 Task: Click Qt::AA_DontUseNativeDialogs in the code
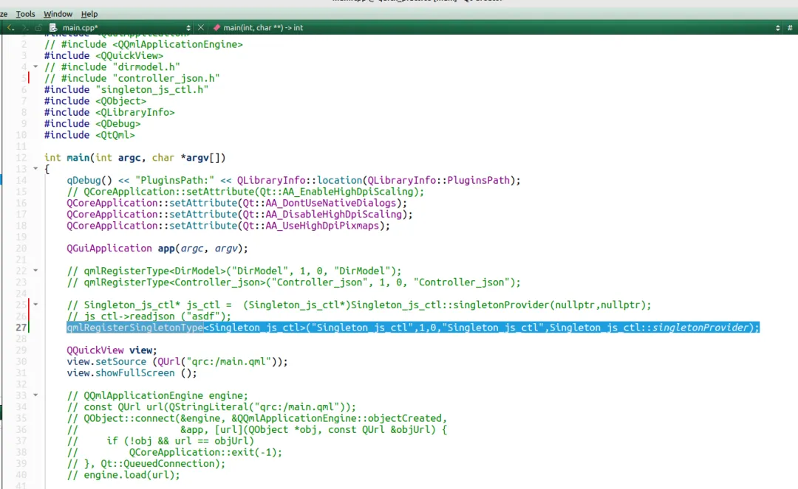[319, 203]
